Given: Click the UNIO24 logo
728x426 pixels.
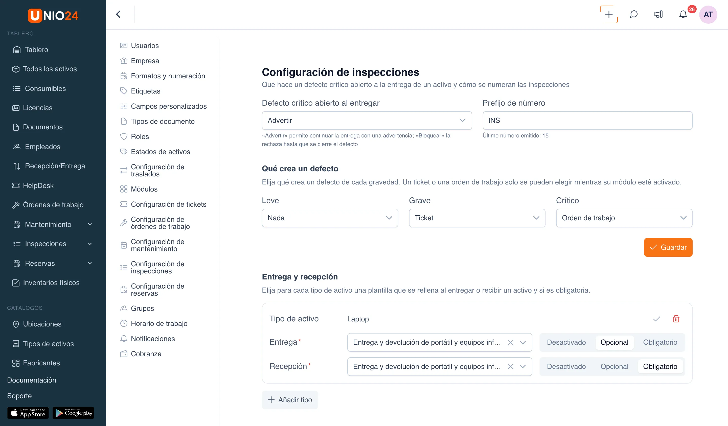Looking at the screenshot, I should 53,15.
